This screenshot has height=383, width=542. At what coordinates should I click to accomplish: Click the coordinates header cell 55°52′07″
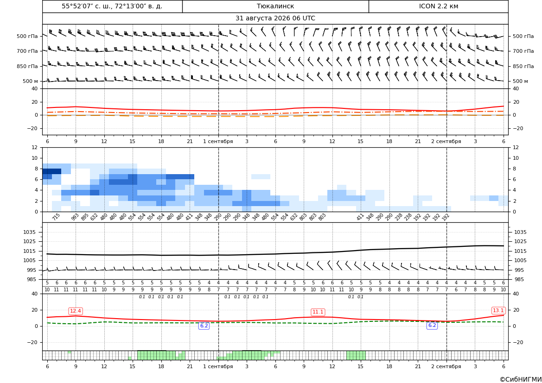(112, 6)
